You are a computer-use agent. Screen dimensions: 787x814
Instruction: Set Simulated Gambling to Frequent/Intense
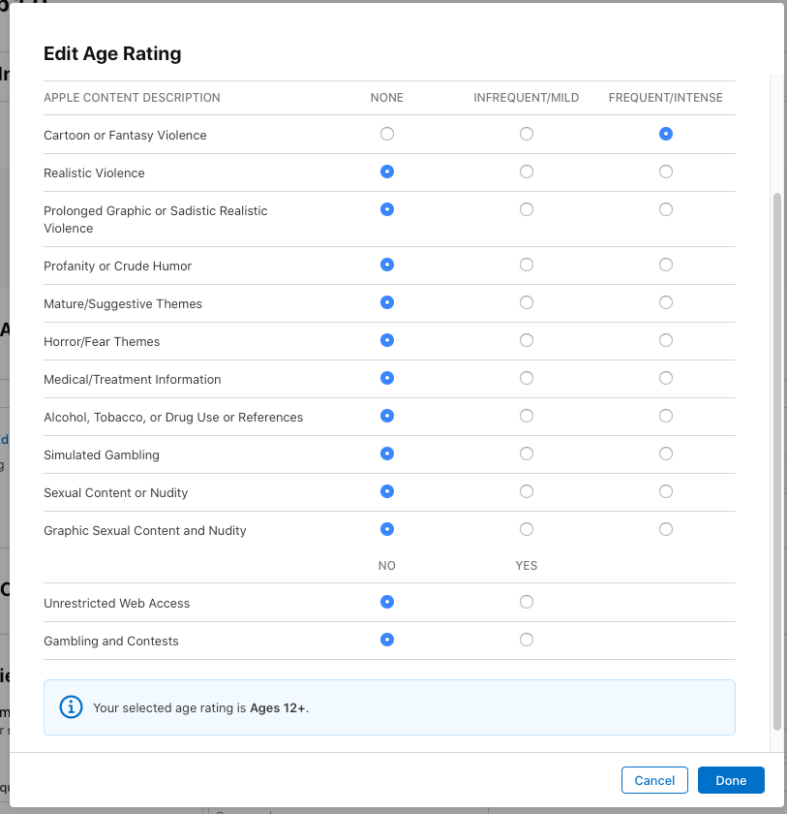[666, 454]
